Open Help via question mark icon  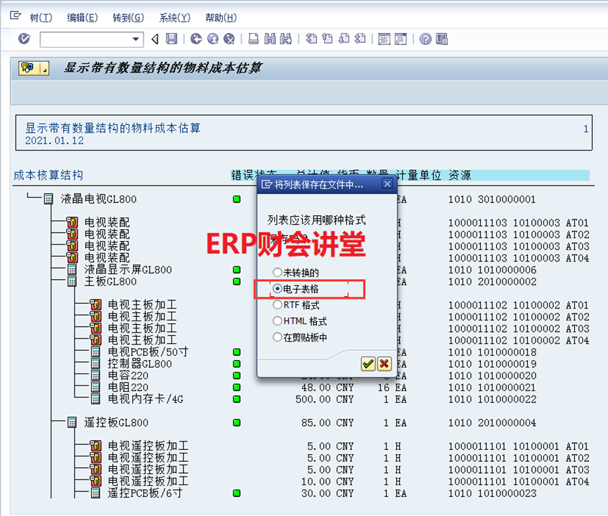(x=425, y=39)
